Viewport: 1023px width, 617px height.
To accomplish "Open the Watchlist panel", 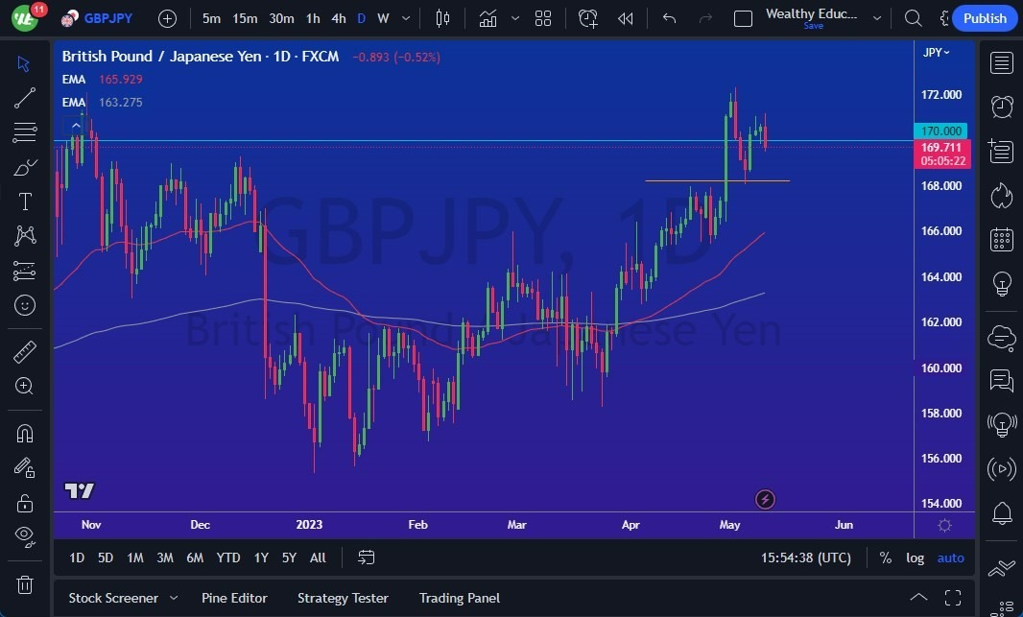I will pyautogui.click(x=1001, y=62).
